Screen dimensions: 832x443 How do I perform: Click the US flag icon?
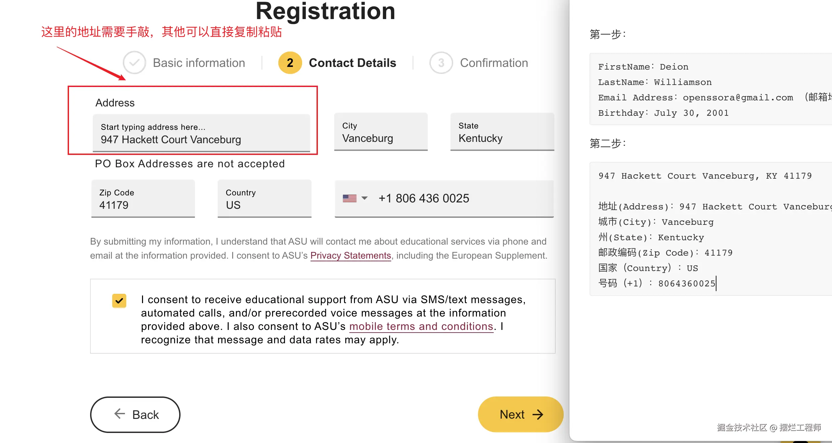[349, 198]
